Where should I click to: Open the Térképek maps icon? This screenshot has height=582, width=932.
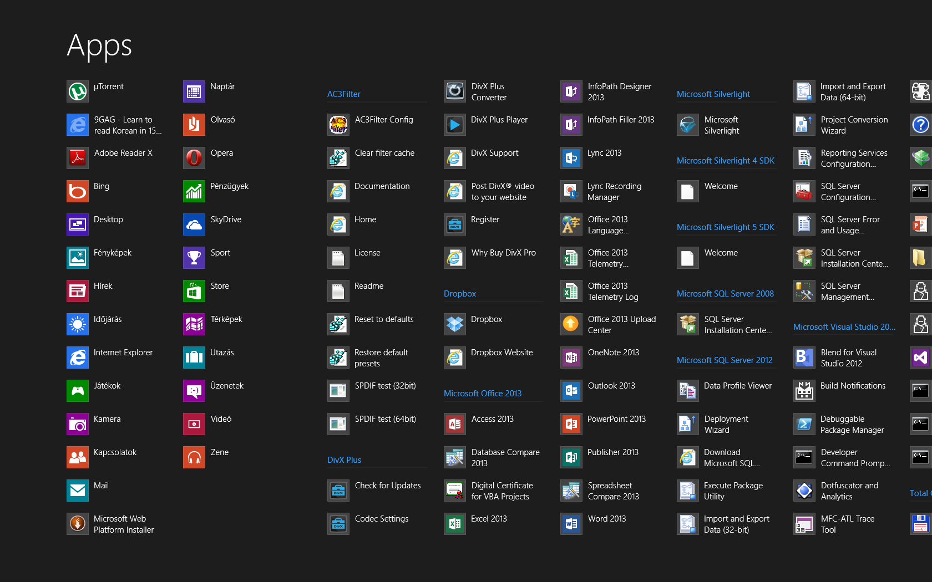click(194, 324)
